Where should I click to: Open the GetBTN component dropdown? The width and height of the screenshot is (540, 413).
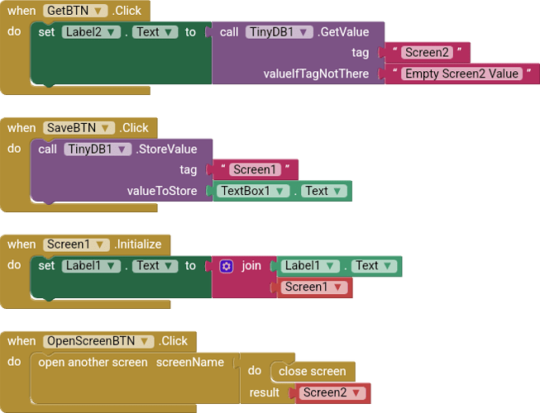74,11
